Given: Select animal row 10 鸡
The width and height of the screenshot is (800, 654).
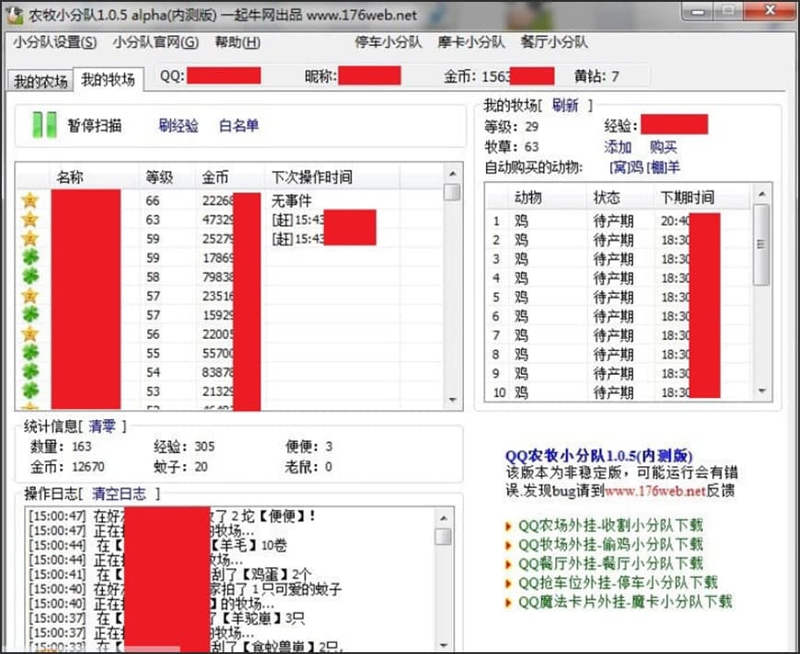Looking at the screenshot, I should pos(618,392).
